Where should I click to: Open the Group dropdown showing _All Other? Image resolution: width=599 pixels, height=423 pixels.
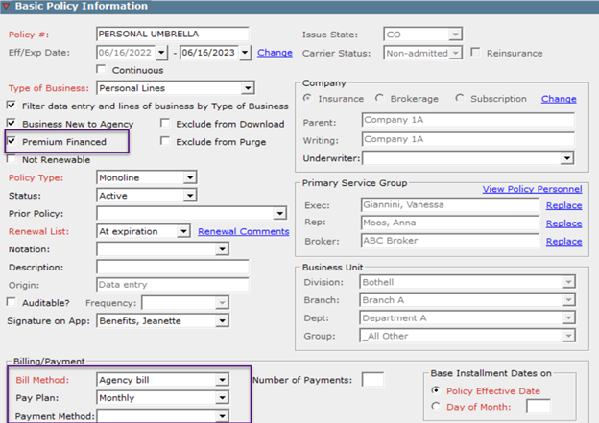[568, 336]
